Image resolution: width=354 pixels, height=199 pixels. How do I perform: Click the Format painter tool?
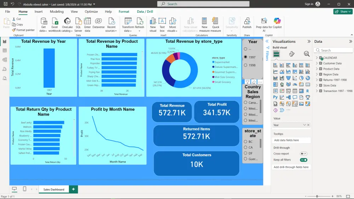tap(23, 30)
